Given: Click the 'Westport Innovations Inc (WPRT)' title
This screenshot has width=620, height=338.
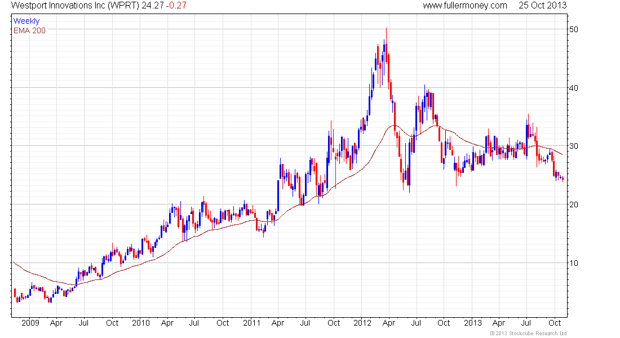Looking at the screenshot, I should pos(75,6).
